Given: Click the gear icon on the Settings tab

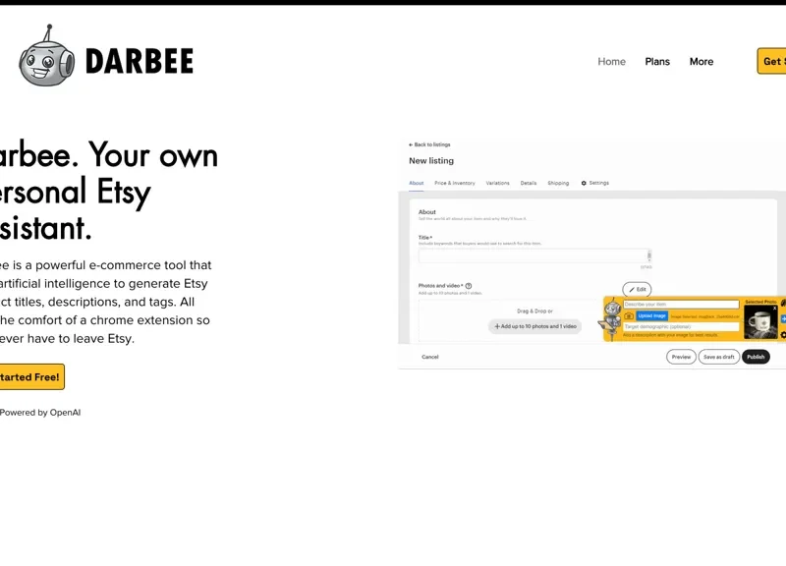Looking at the screenshot, I should (584, 183).
